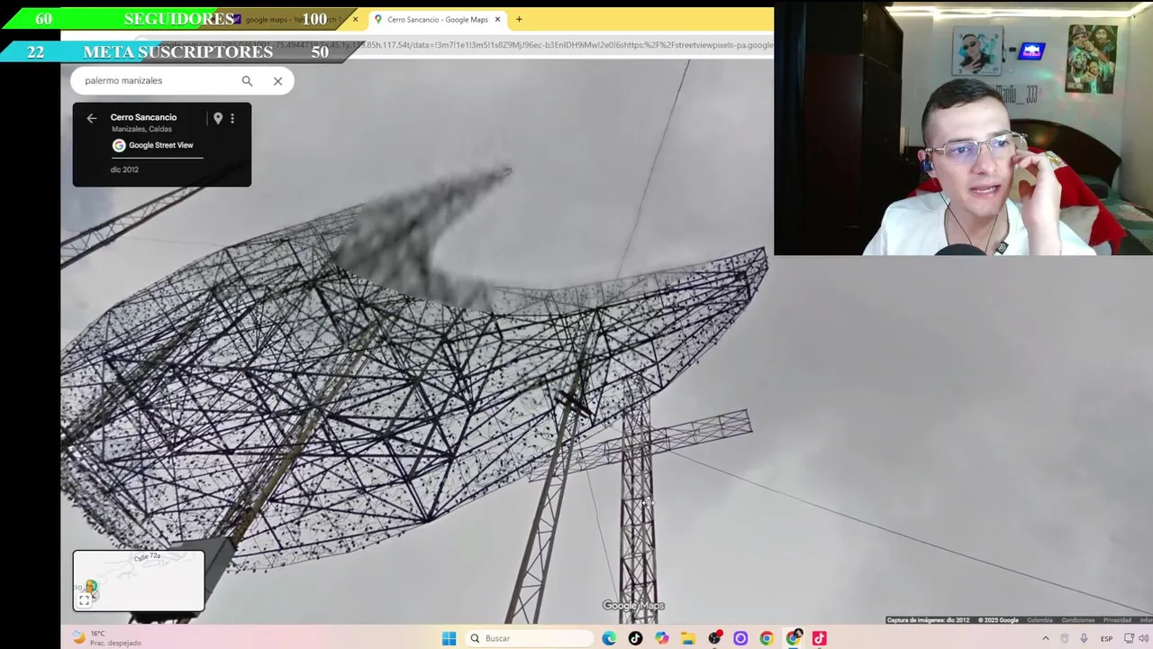This screenshot has width=1153, height=649.
Task: Open Microsoft Edge from the taskbar
Action: (609, 638)
